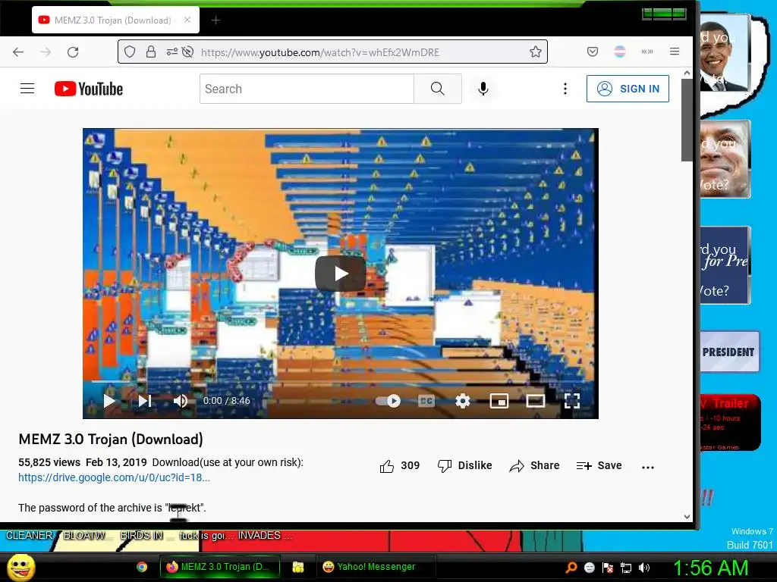
Task: Select MEMZ 3.0 Trojan Firefox taskbar button
Action: pyautogui.click(x=219, y=567)
